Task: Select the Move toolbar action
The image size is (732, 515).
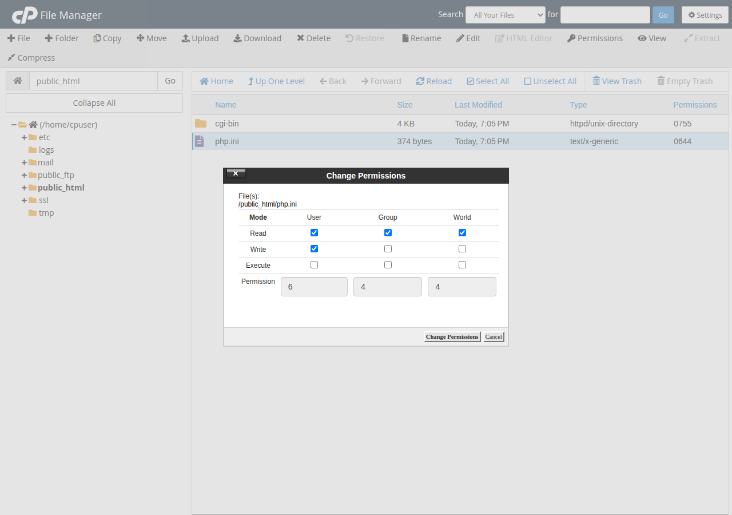Action: (x=152, y=38)
